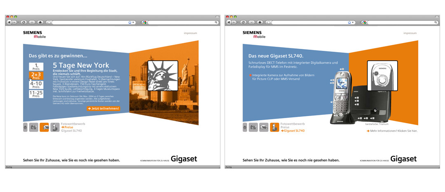Click 'Das gibt es zu gewinnen...' heading
This screenshot has height=192, width=445.
click(x=58, y=56)
